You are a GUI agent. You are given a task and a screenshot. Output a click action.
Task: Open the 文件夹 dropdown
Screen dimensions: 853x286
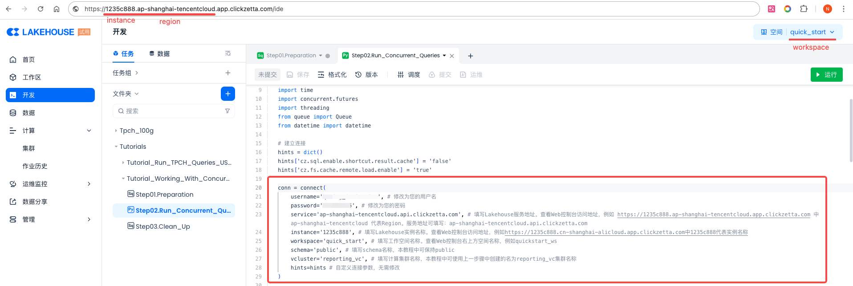pos(126,94)
